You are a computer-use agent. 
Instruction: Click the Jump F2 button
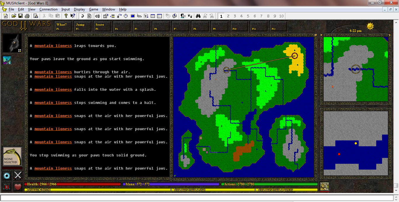click(83, 27)
